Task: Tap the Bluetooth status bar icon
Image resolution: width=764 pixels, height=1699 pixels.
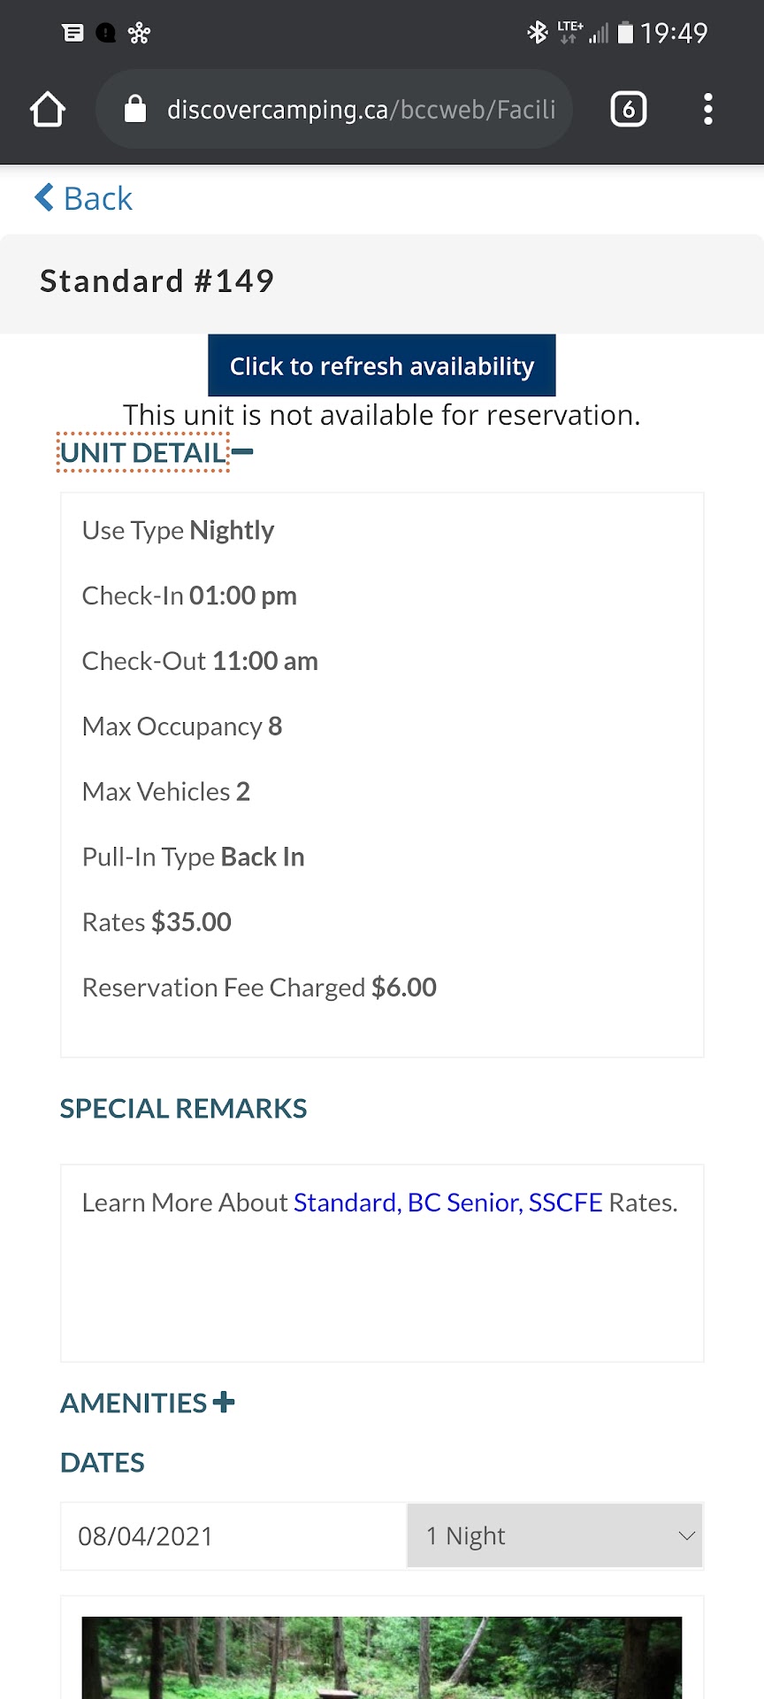Action: click(537, 34)
